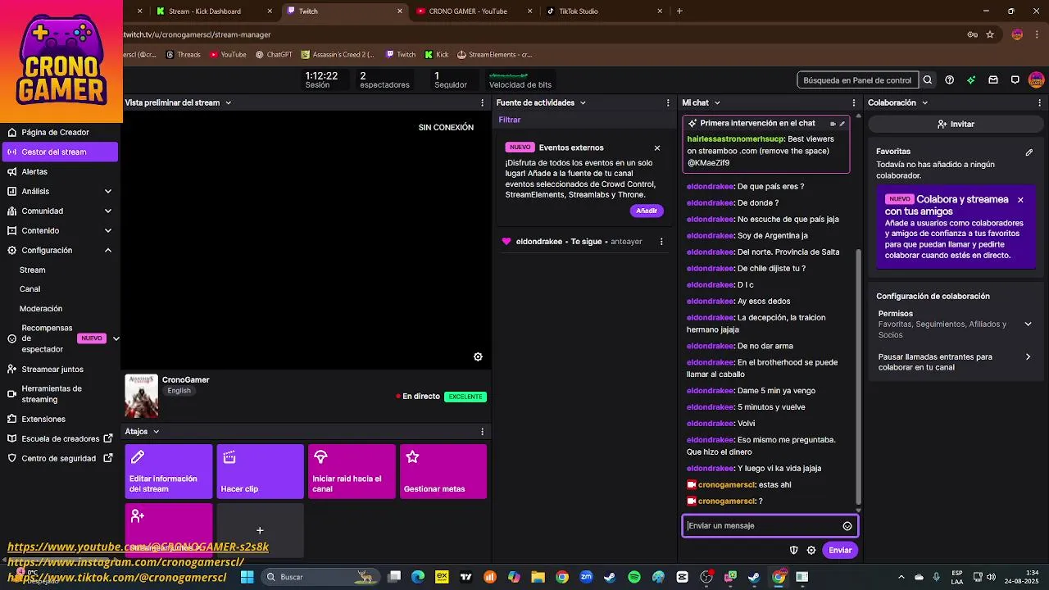Screen dimensions: 1049x590
Task: Click the Gestionar metas tile
Action: 443,472
